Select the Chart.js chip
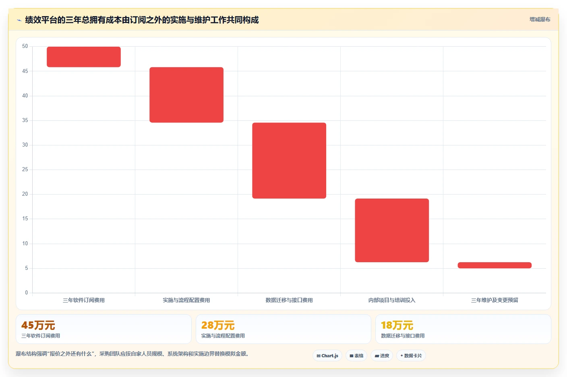Viewport: 567px width, 377px height. (327, 356)
